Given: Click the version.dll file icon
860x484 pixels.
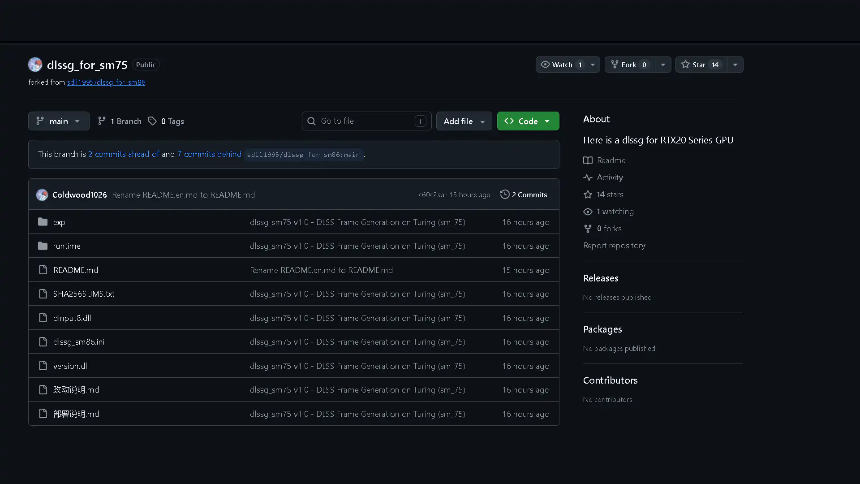Looking at the screenshot, I should coord(43,366).
